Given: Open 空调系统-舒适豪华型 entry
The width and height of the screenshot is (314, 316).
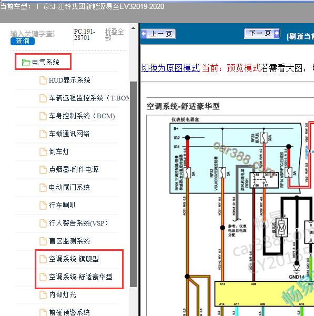Looking at the screenshot, I should (x=80, y=277).
